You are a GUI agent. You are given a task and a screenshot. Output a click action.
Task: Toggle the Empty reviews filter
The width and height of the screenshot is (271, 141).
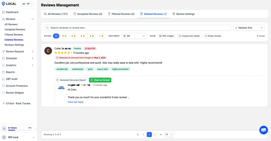point(213,36)
